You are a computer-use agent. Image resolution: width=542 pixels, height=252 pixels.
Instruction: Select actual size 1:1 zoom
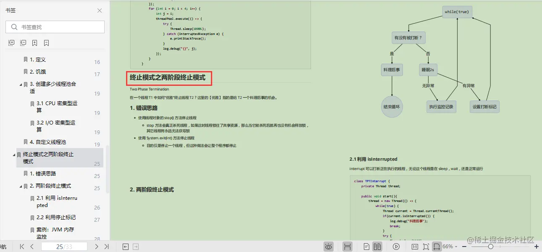(414, 246)
